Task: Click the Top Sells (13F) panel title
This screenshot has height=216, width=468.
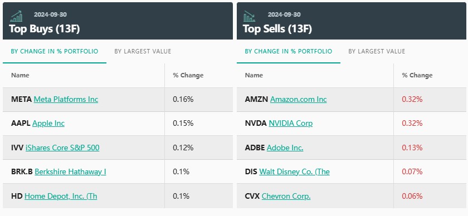Action: [277, 30]
